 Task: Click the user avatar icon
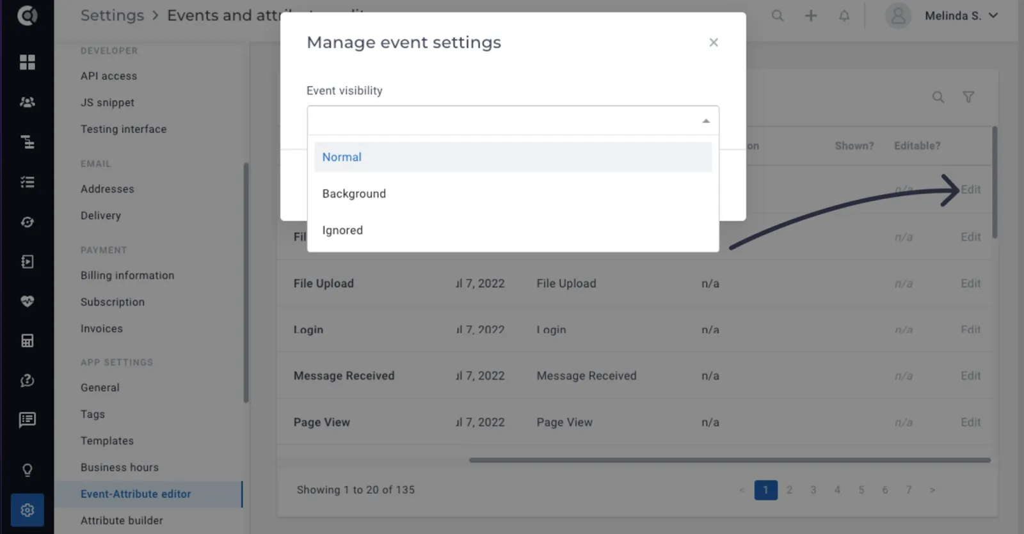pos(899,16)
